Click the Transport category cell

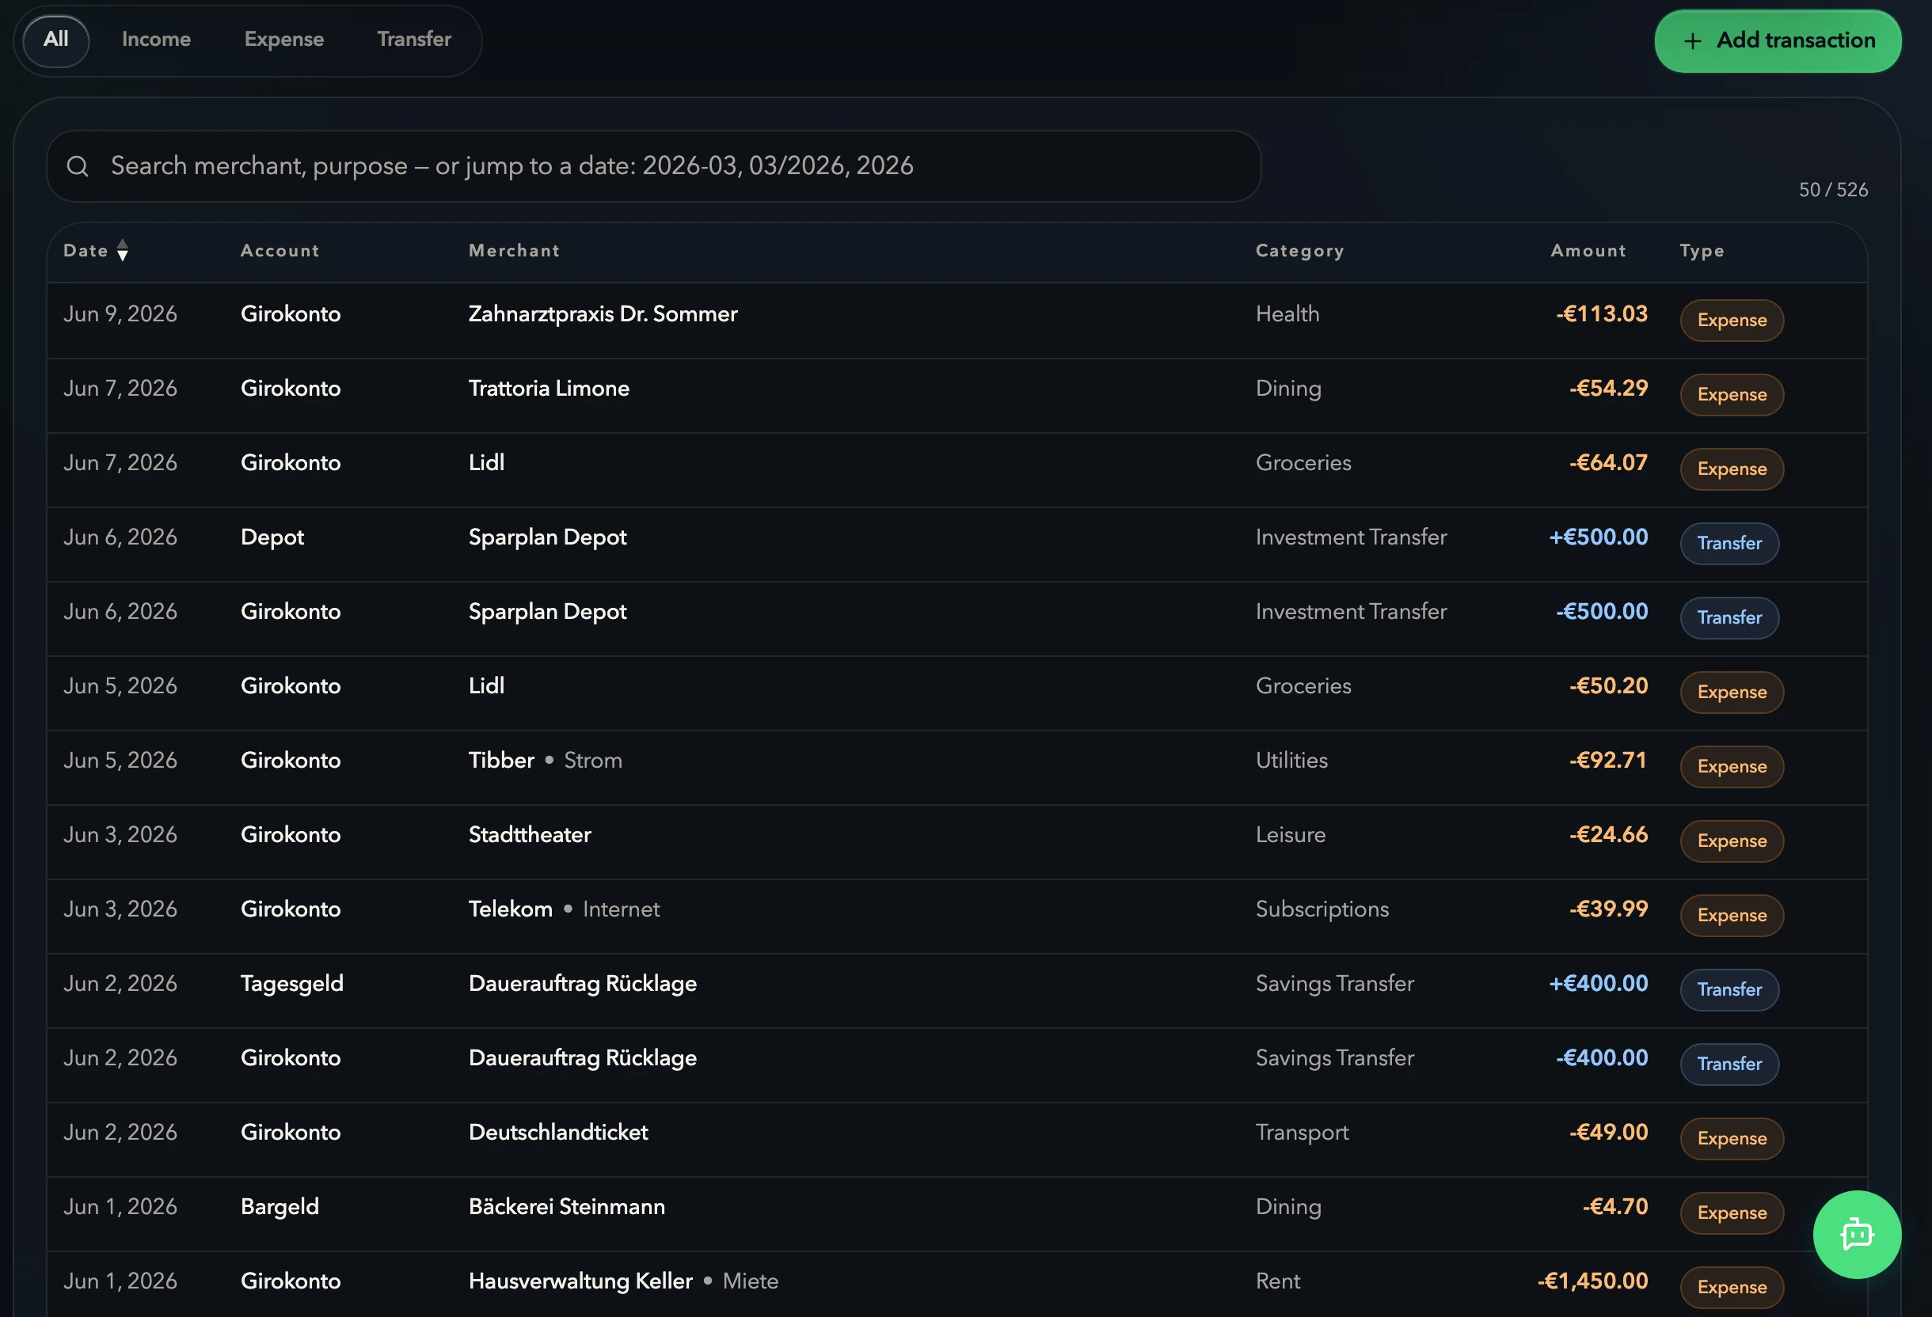[1302, 1133]
